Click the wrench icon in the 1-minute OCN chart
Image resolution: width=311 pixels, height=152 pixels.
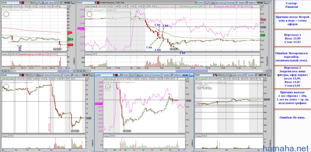[208, 3]
